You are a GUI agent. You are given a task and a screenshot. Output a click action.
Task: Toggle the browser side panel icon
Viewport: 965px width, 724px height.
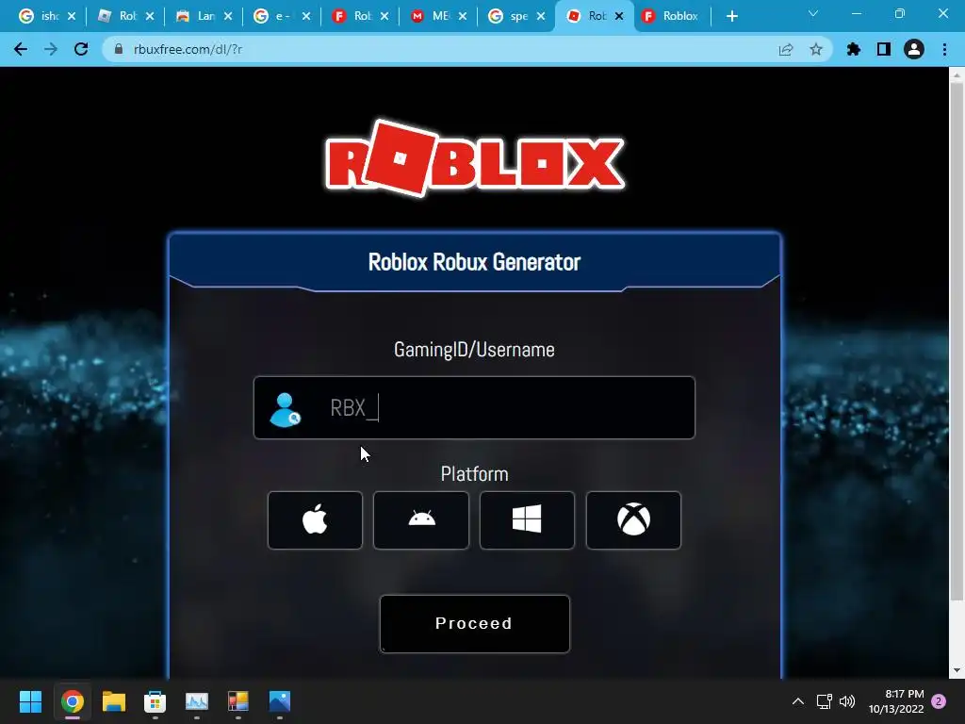pyautogui.click(x=884, y=49)
